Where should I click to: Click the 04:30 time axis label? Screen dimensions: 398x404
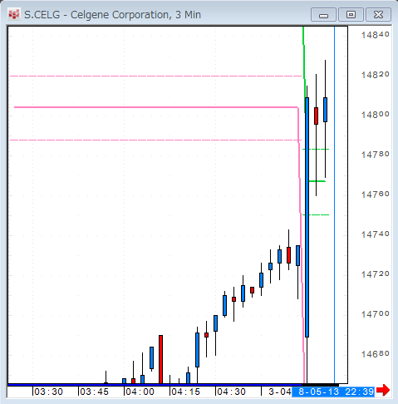(x=231, y=392)
